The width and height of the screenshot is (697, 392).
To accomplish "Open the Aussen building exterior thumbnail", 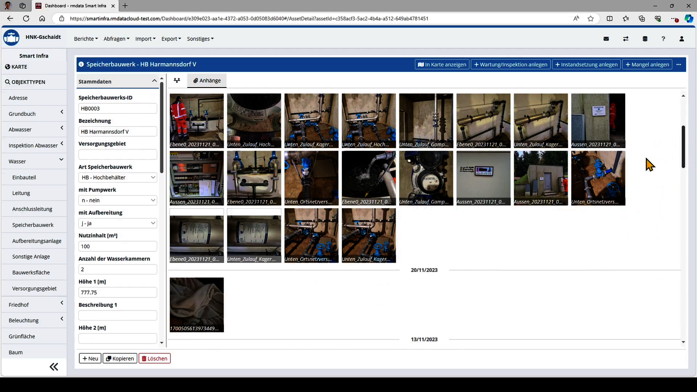I will (x=541, y=178).
